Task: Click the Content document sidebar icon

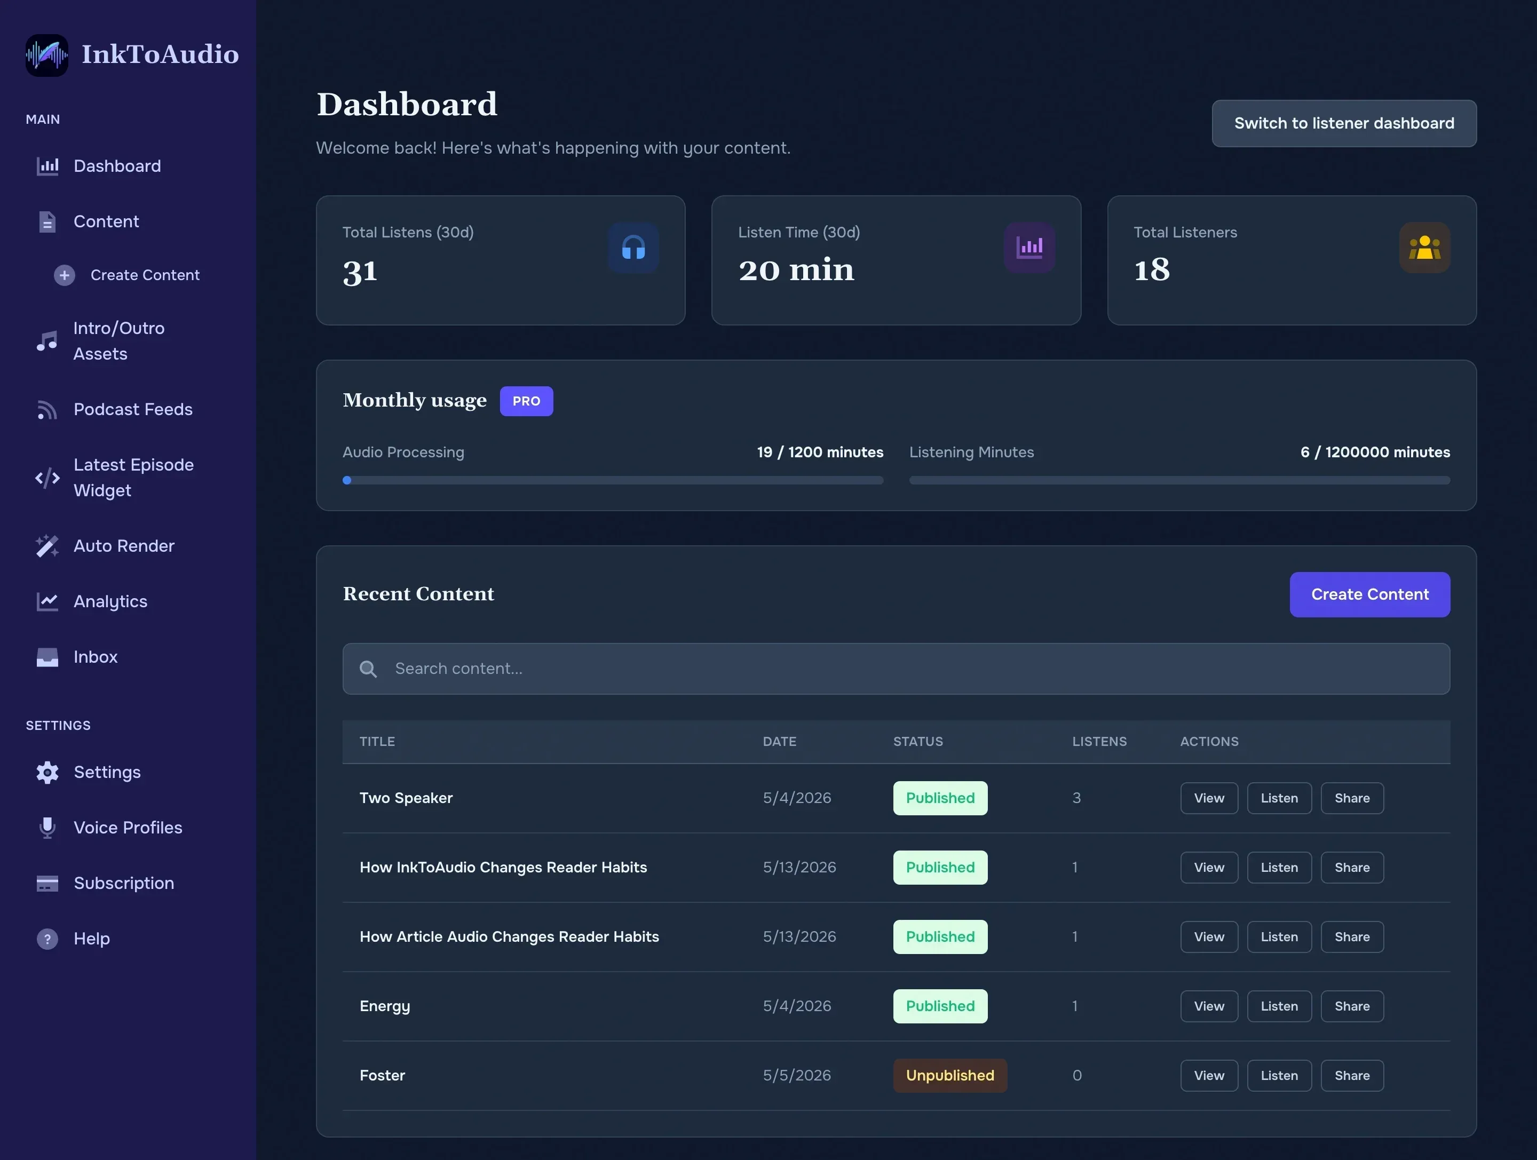Action: pos(47,221)
